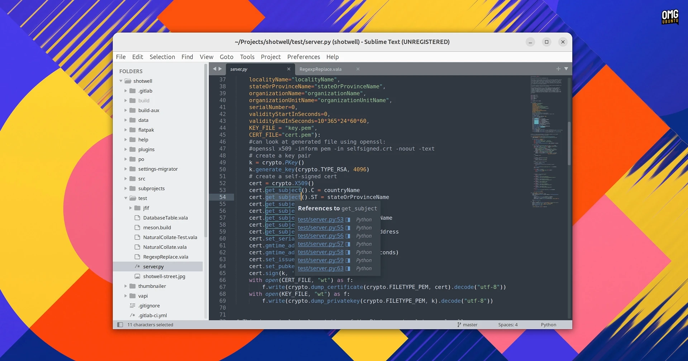Jump to reference test/server.py:59
Viewport: 688px width, 361px height.
(320, 260)
